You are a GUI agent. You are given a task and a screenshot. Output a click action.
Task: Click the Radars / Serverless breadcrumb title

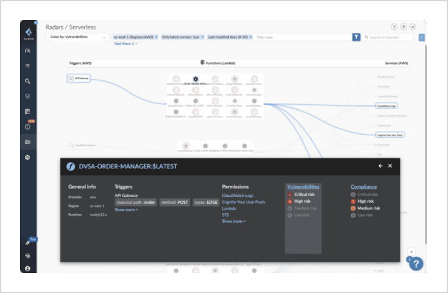(x=71, y=27)
